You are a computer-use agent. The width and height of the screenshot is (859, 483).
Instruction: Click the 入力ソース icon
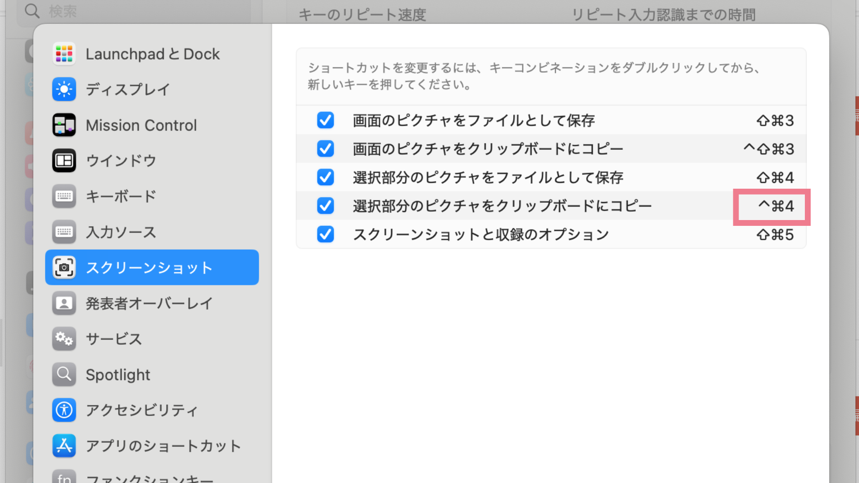(x=64, y=232)
